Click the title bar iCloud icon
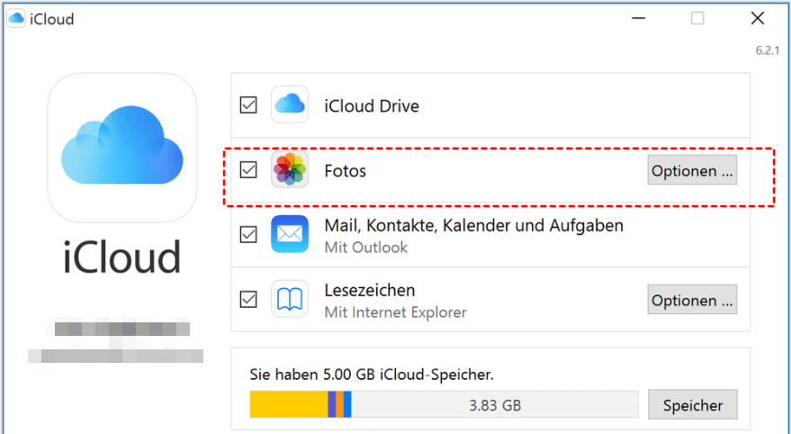Image resolution: width=791 pixels, height=434 pixels. click(x=16, y=19)
